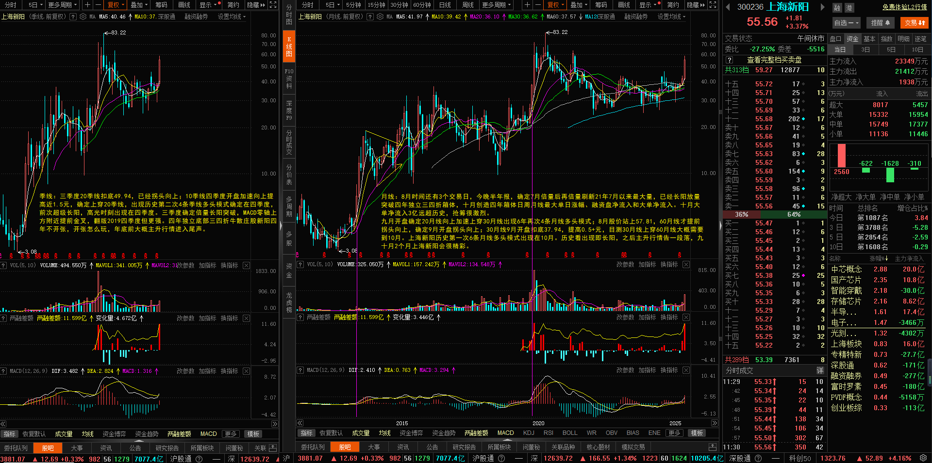The height and width of the screenshot is (463, 932).
Task: Click help icon of left VOL indicator
Action: coord(4,265)
